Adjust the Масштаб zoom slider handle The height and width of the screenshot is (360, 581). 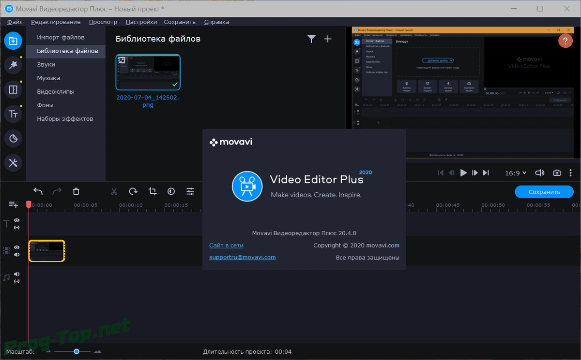click(x=76, y=352)
